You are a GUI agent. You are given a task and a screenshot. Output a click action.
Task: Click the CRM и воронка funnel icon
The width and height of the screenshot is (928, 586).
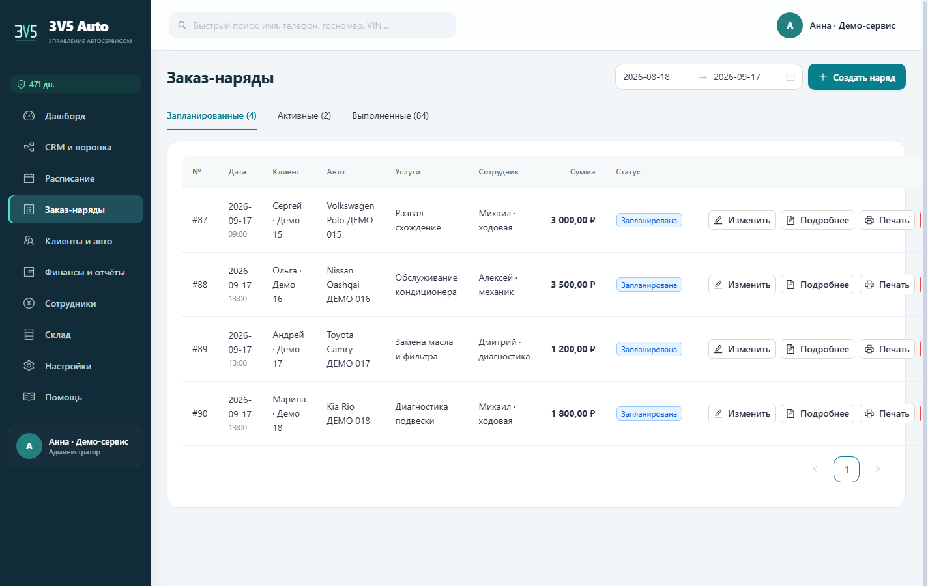point(29,147)
